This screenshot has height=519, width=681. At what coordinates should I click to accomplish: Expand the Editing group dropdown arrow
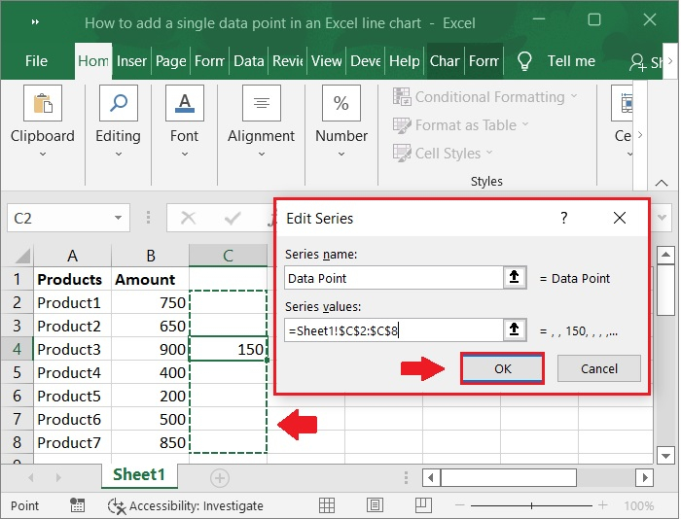118,155
